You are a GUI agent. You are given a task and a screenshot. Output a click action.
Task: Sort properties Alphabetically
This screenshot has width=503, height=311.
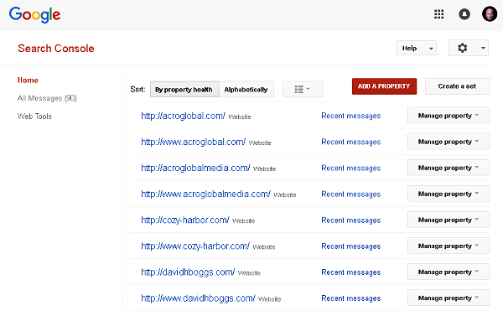point(246,90)
